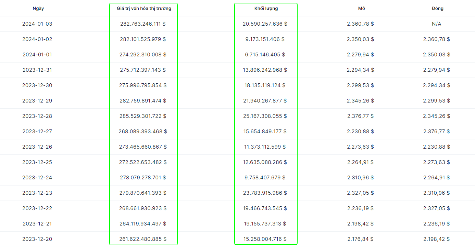This screenshot has width=475, height=247.
Task: Click volume 15.258.004.716 $
Action: tap(265, 239)
